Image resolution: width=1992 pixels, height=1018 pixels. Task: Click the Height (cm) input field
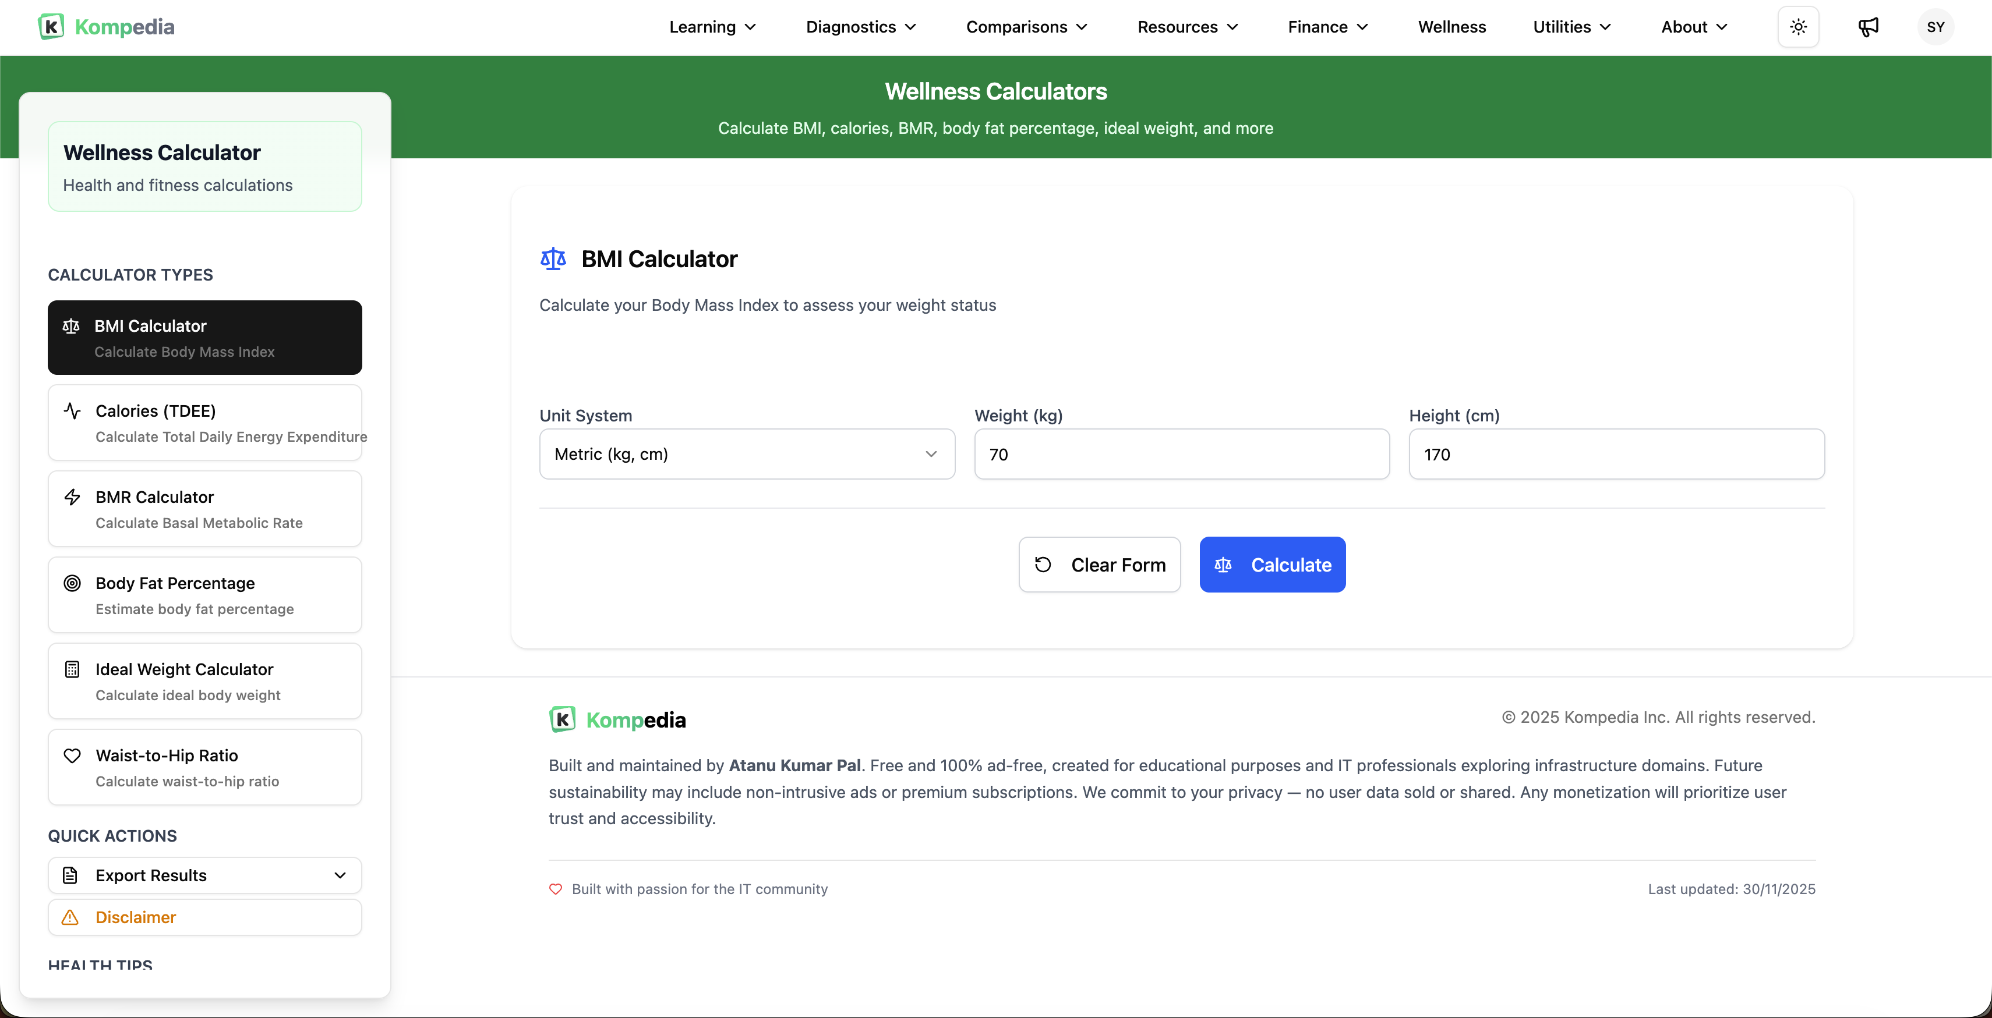point(1616,455)
